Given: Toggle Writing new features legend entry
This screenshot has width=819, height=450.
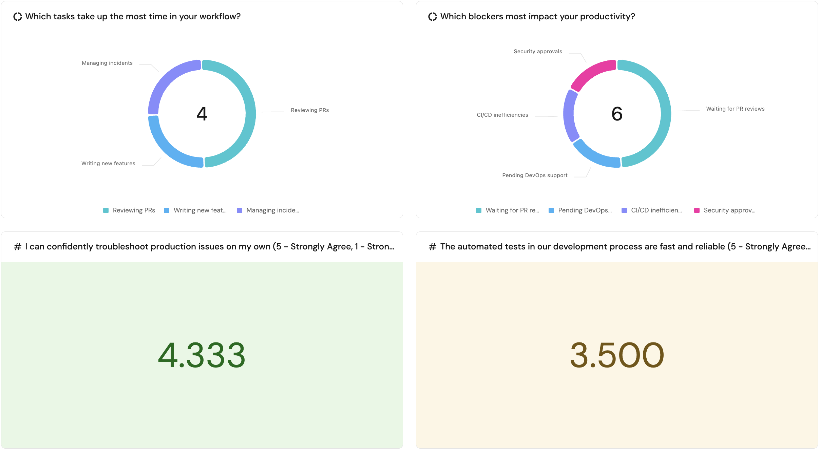Looking at the screenshot, I should [x=195, y=210].
